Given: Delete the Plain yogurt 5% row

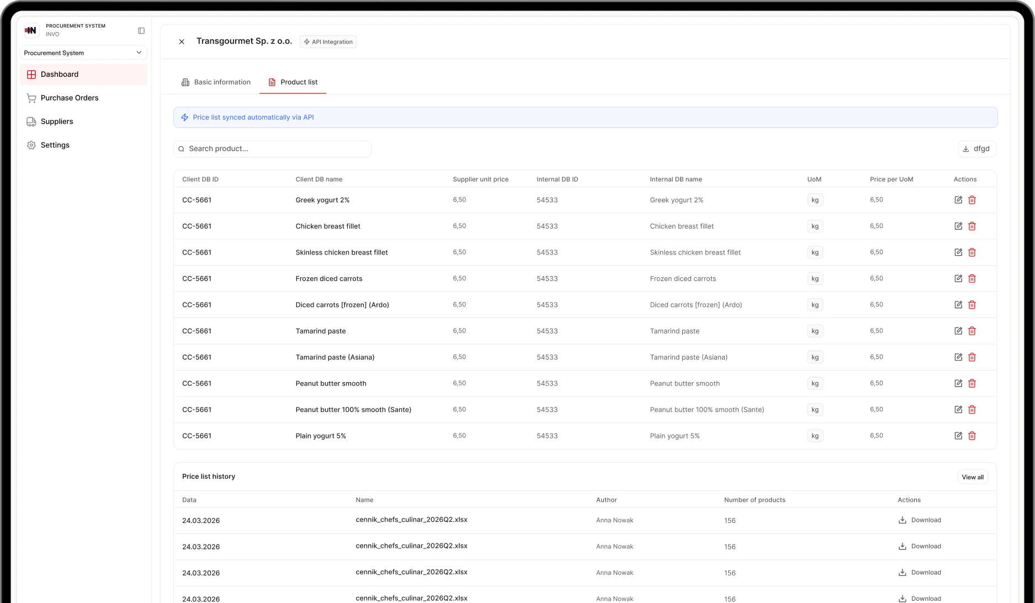Looking at the screenshot, I should click(x=972, y=436).
